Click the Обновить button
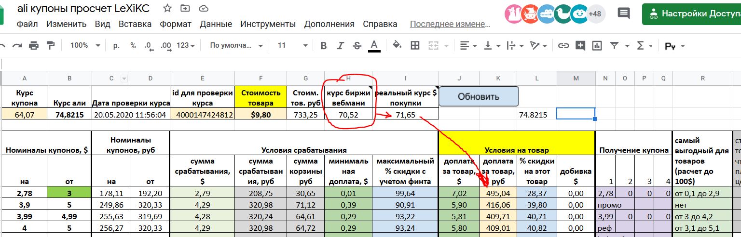Image resolution: width=741 pixels, height=237 pixels. [479, 96]
